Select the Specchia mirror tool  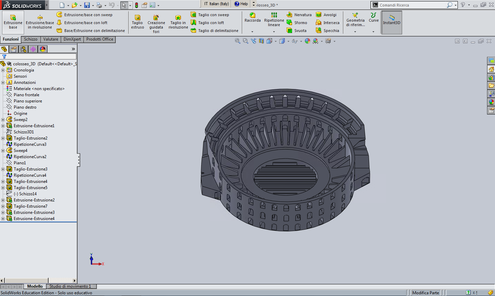tap(327, 31)
